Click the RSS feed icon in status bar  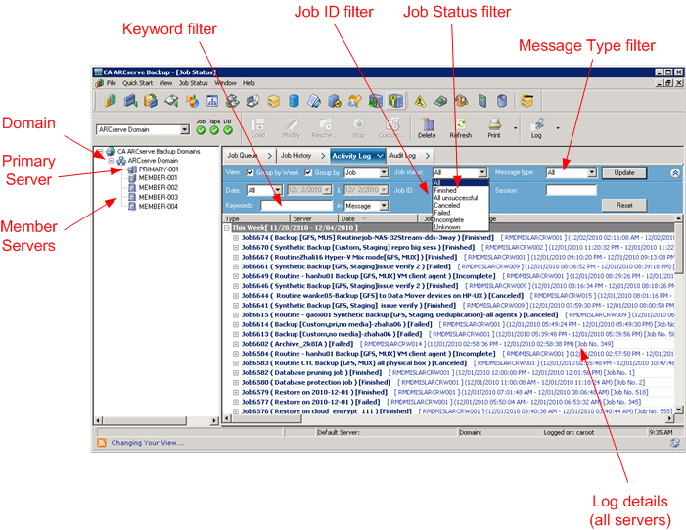click(102, 443)
